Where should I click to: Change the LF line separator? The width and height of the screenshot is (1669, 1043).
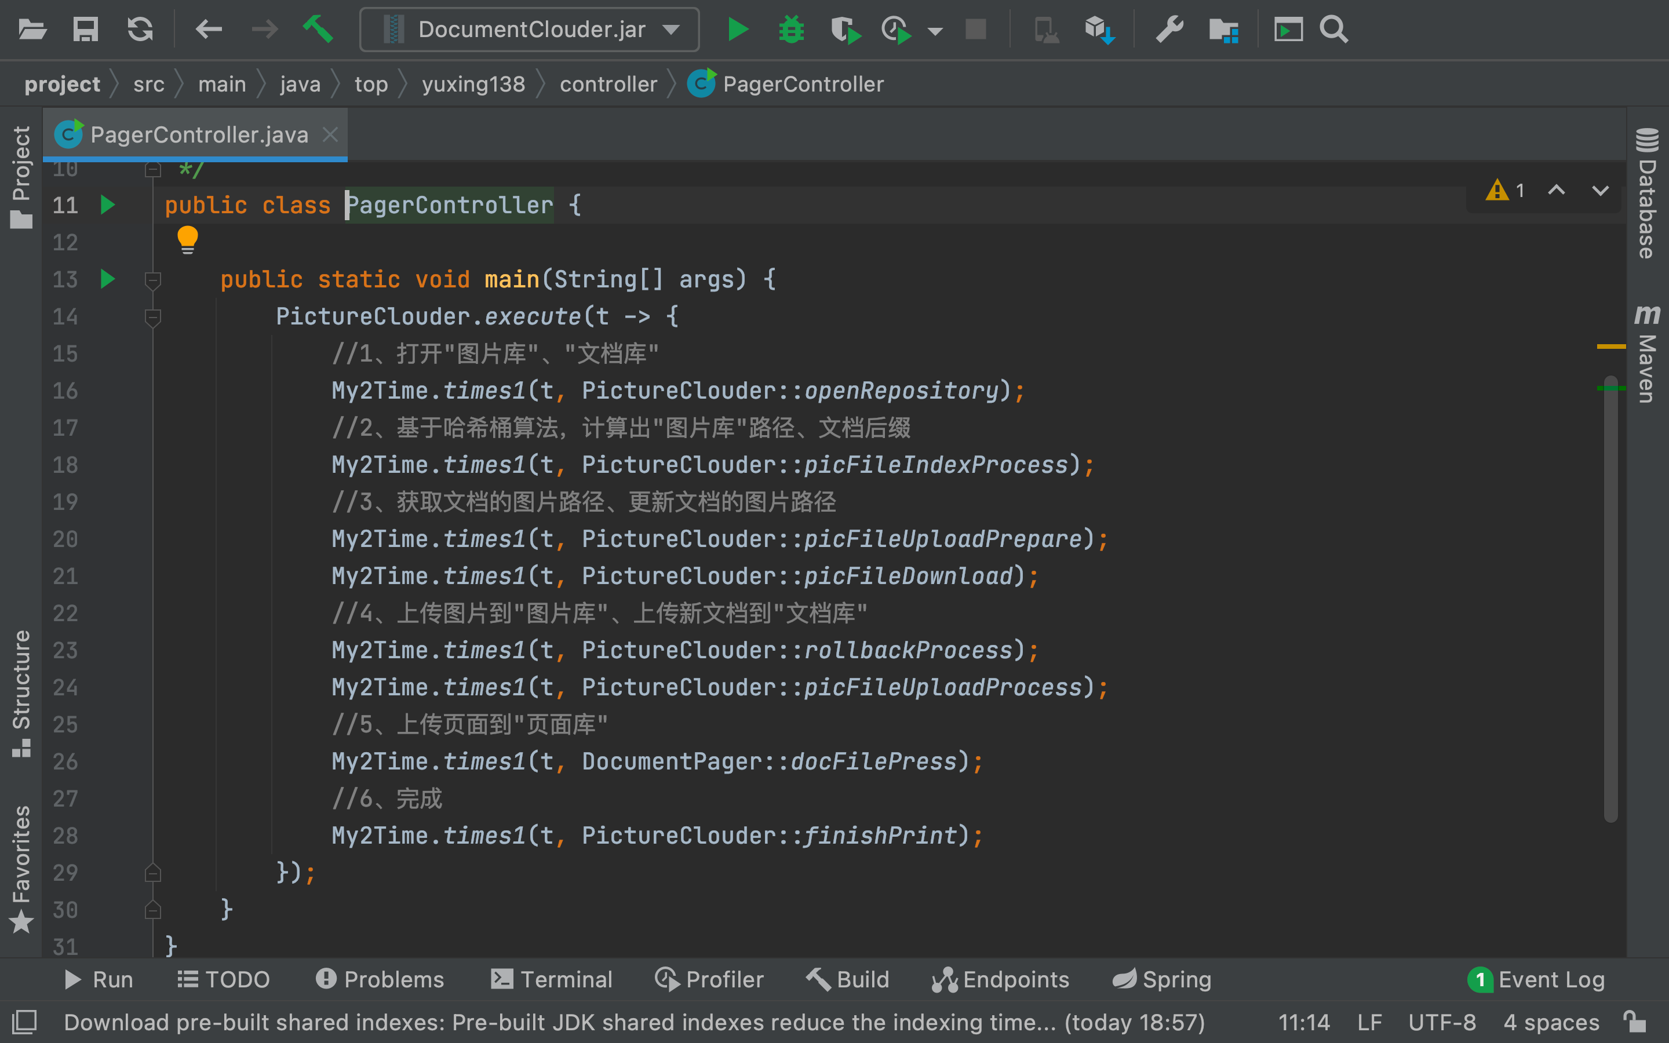1370,1022
